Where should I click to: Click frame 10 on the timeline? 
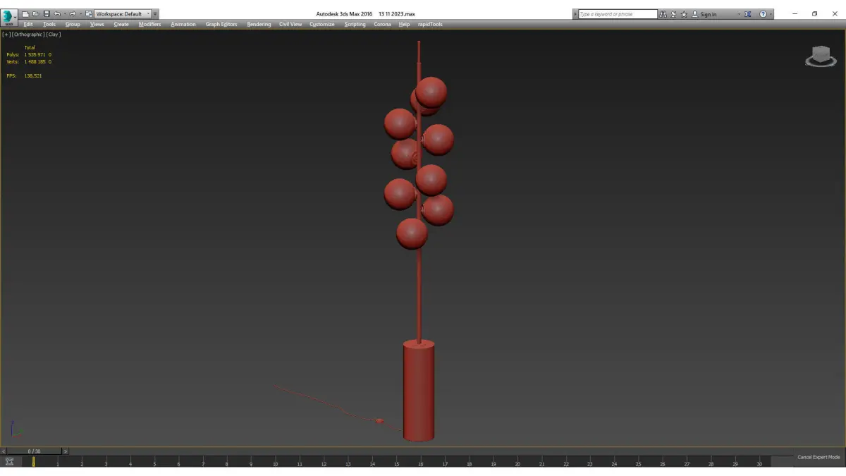click(275, 461)
